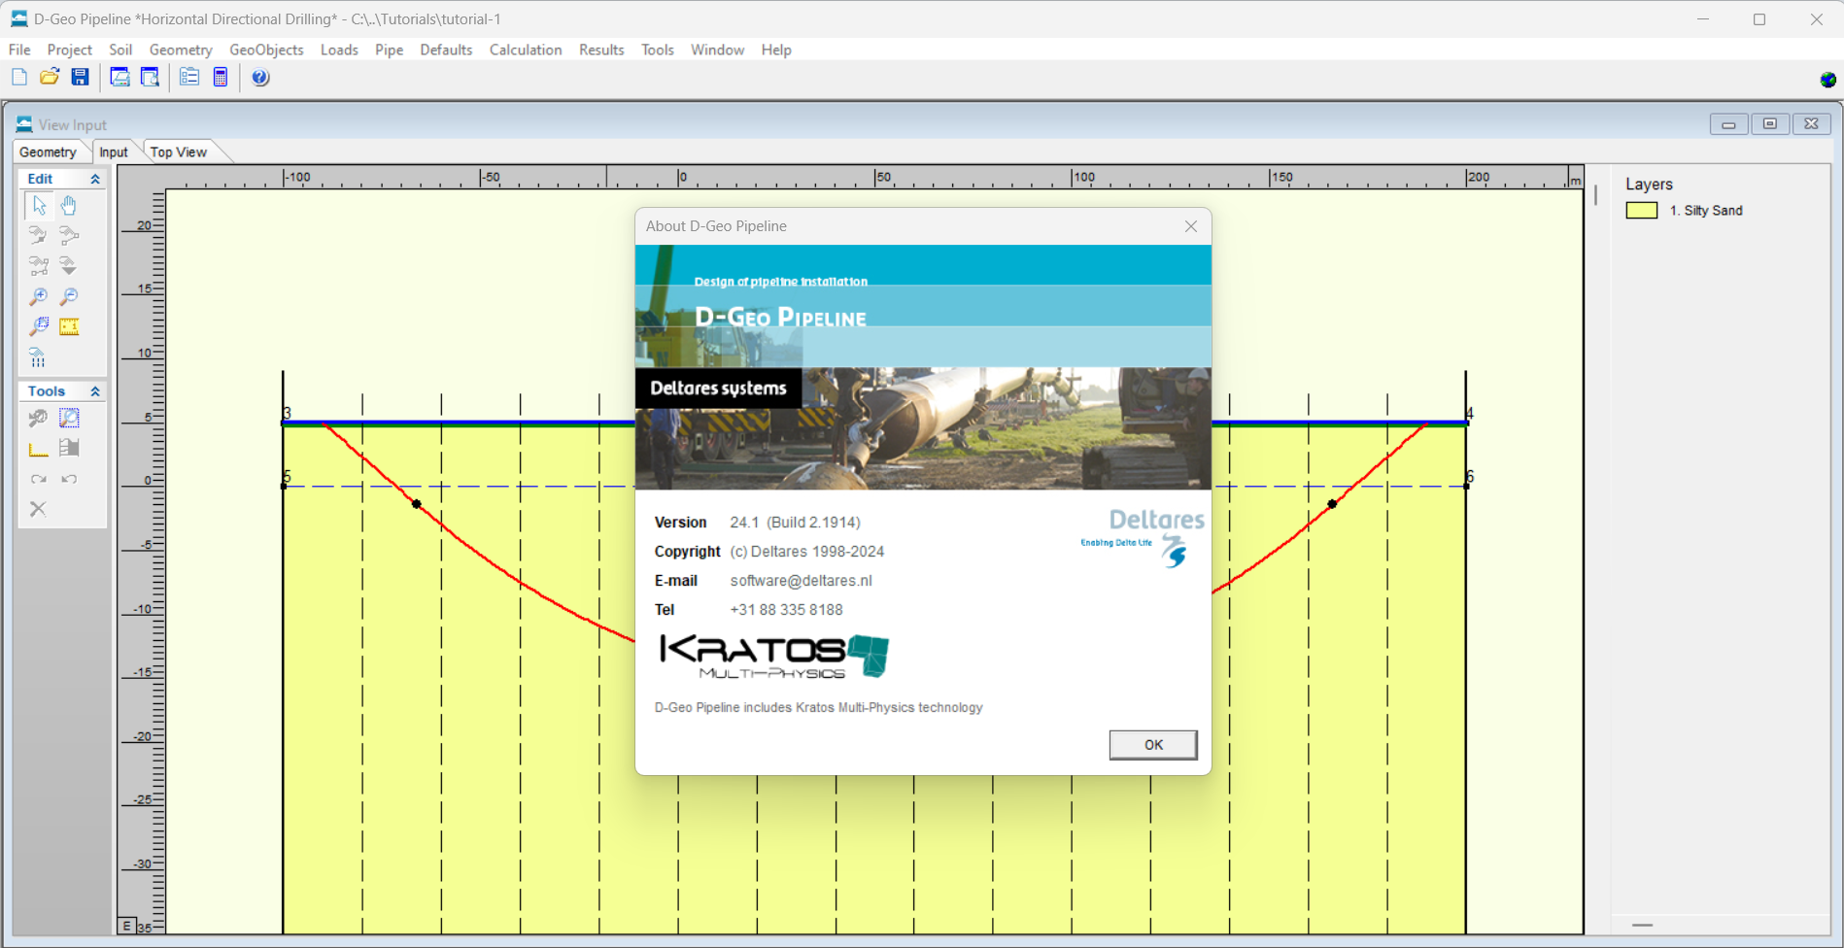The height and width of the screenshot is (948, 1844).
Task: Click the Save floppy disk icon
Action: [81, 78]
